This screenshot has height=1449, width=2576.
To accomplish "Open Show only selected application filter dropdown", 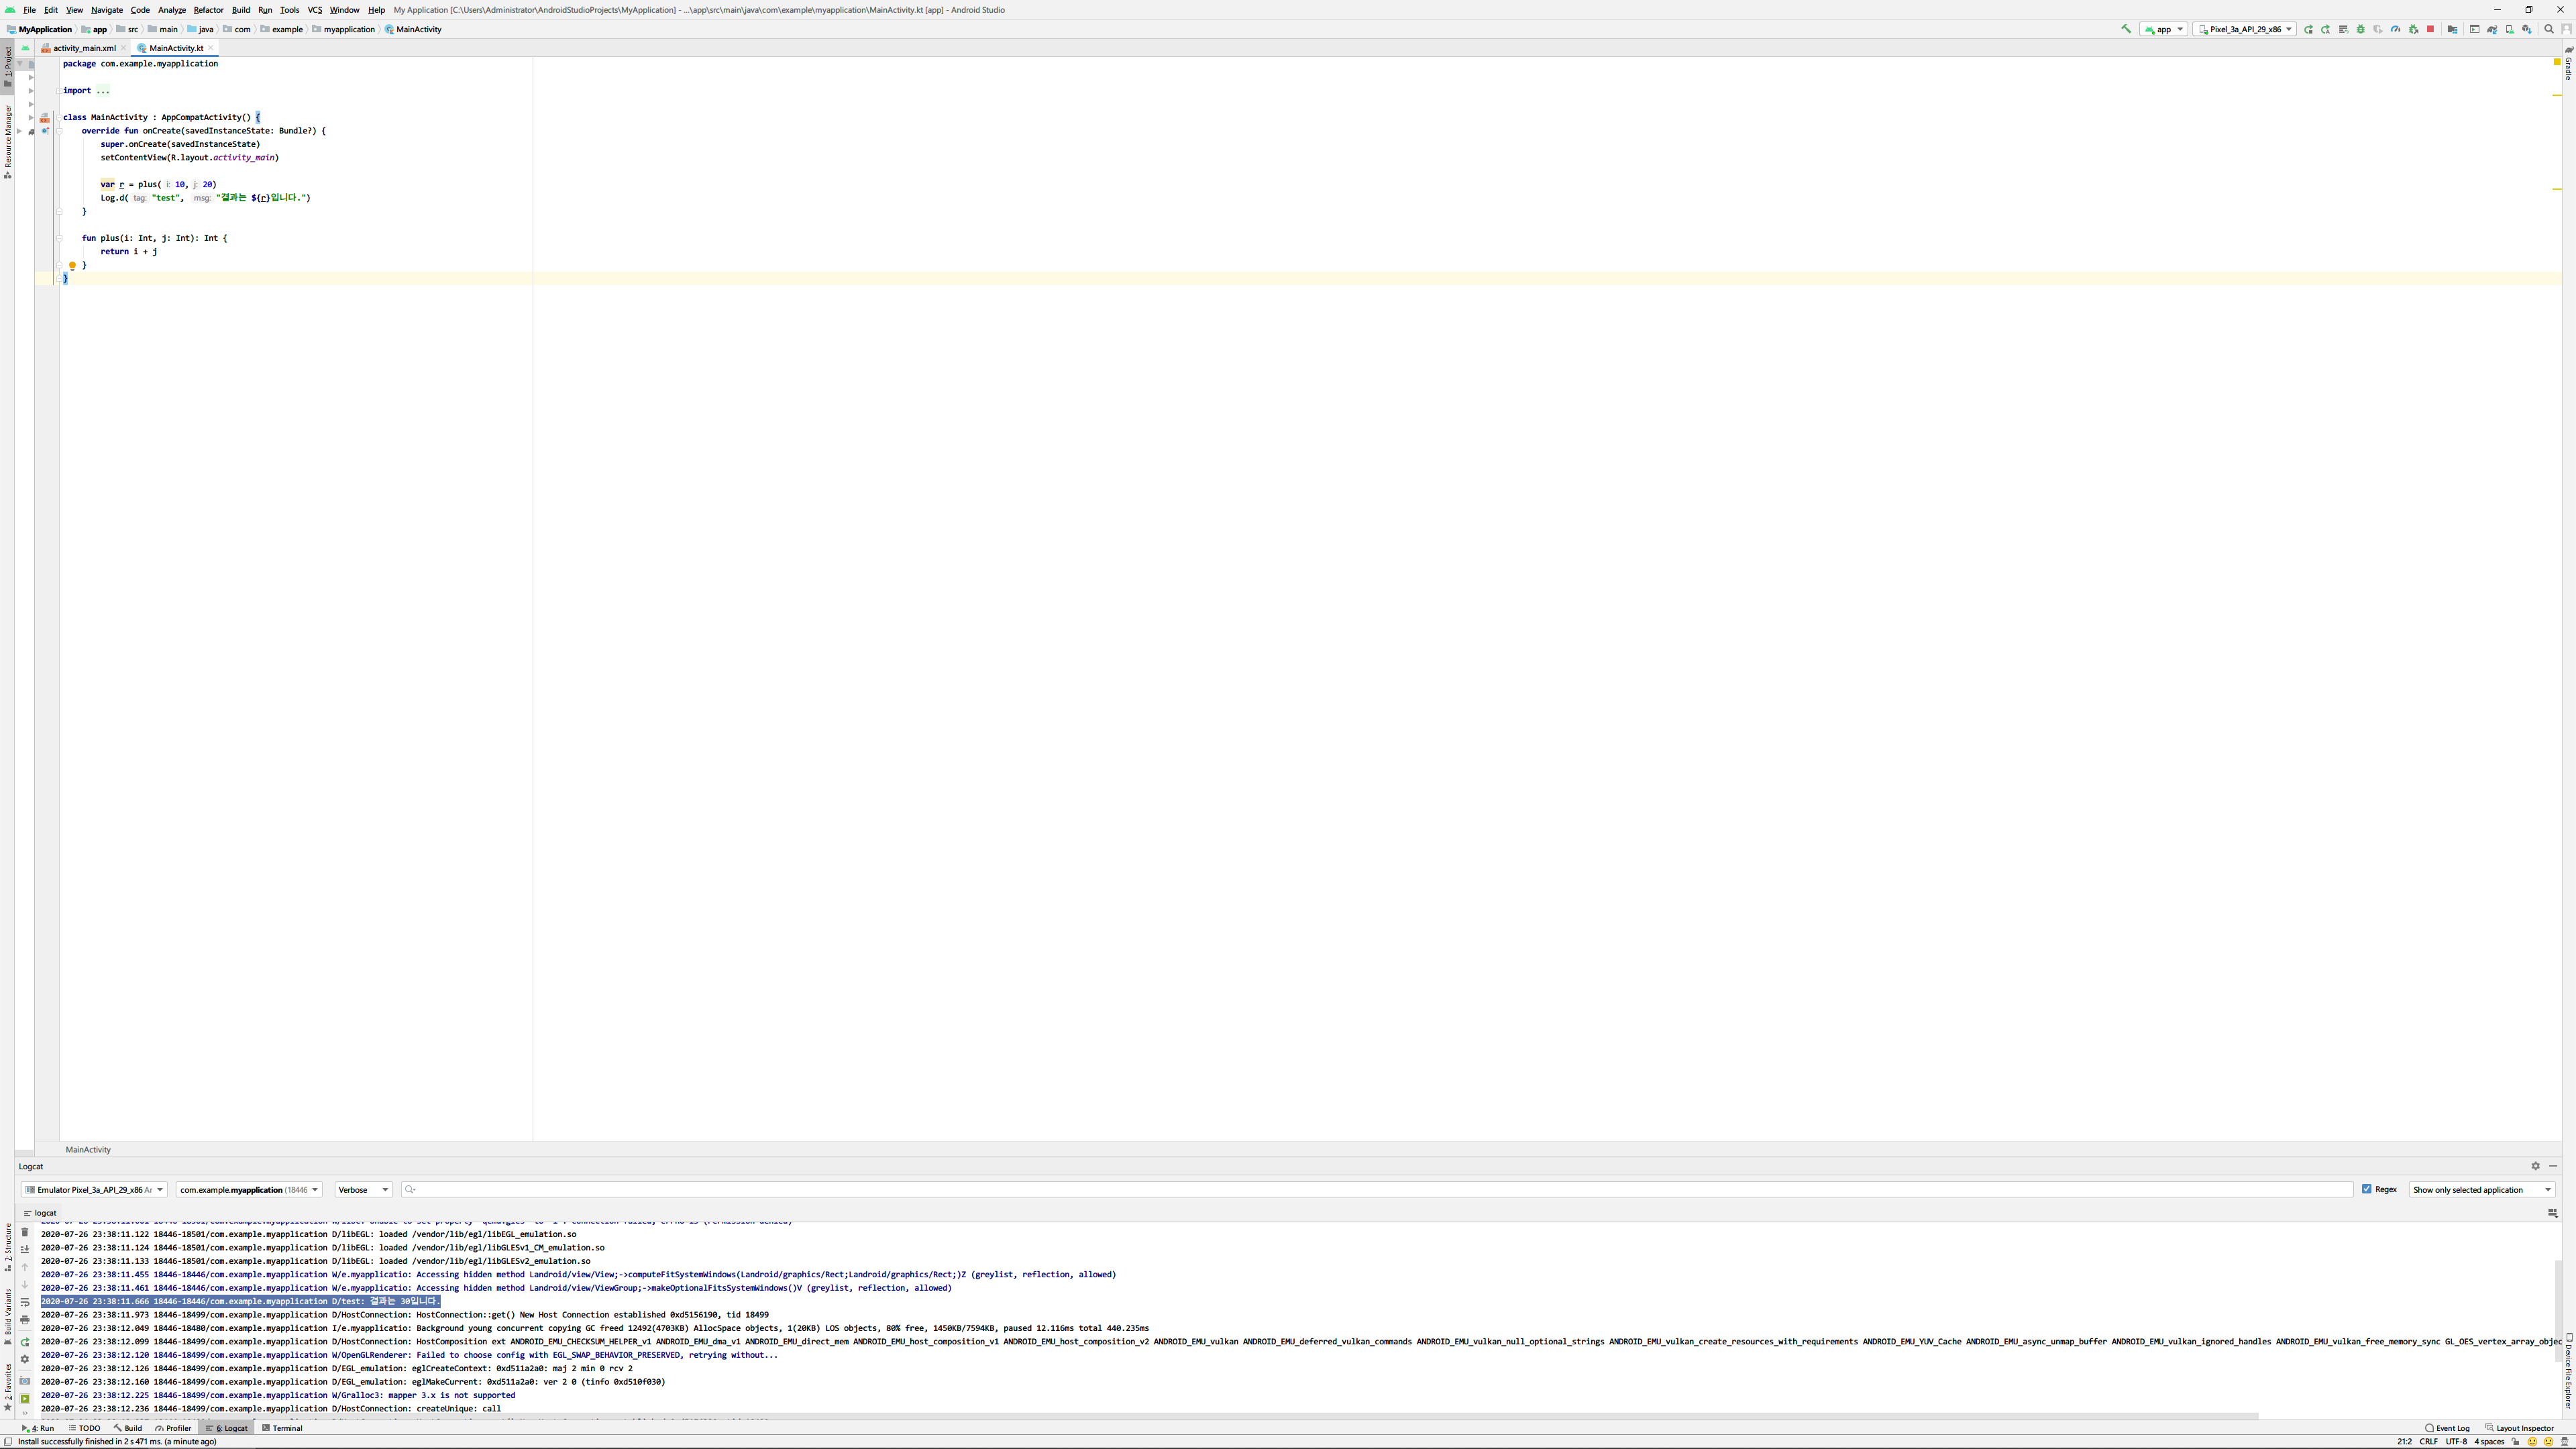I will (2482, 1189).
